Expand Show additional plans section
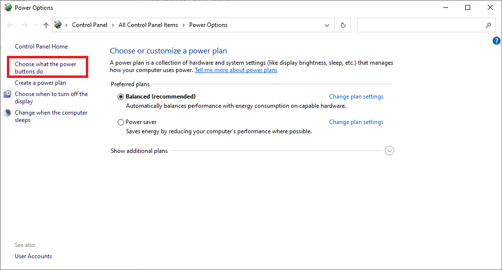 click(390, 151)
